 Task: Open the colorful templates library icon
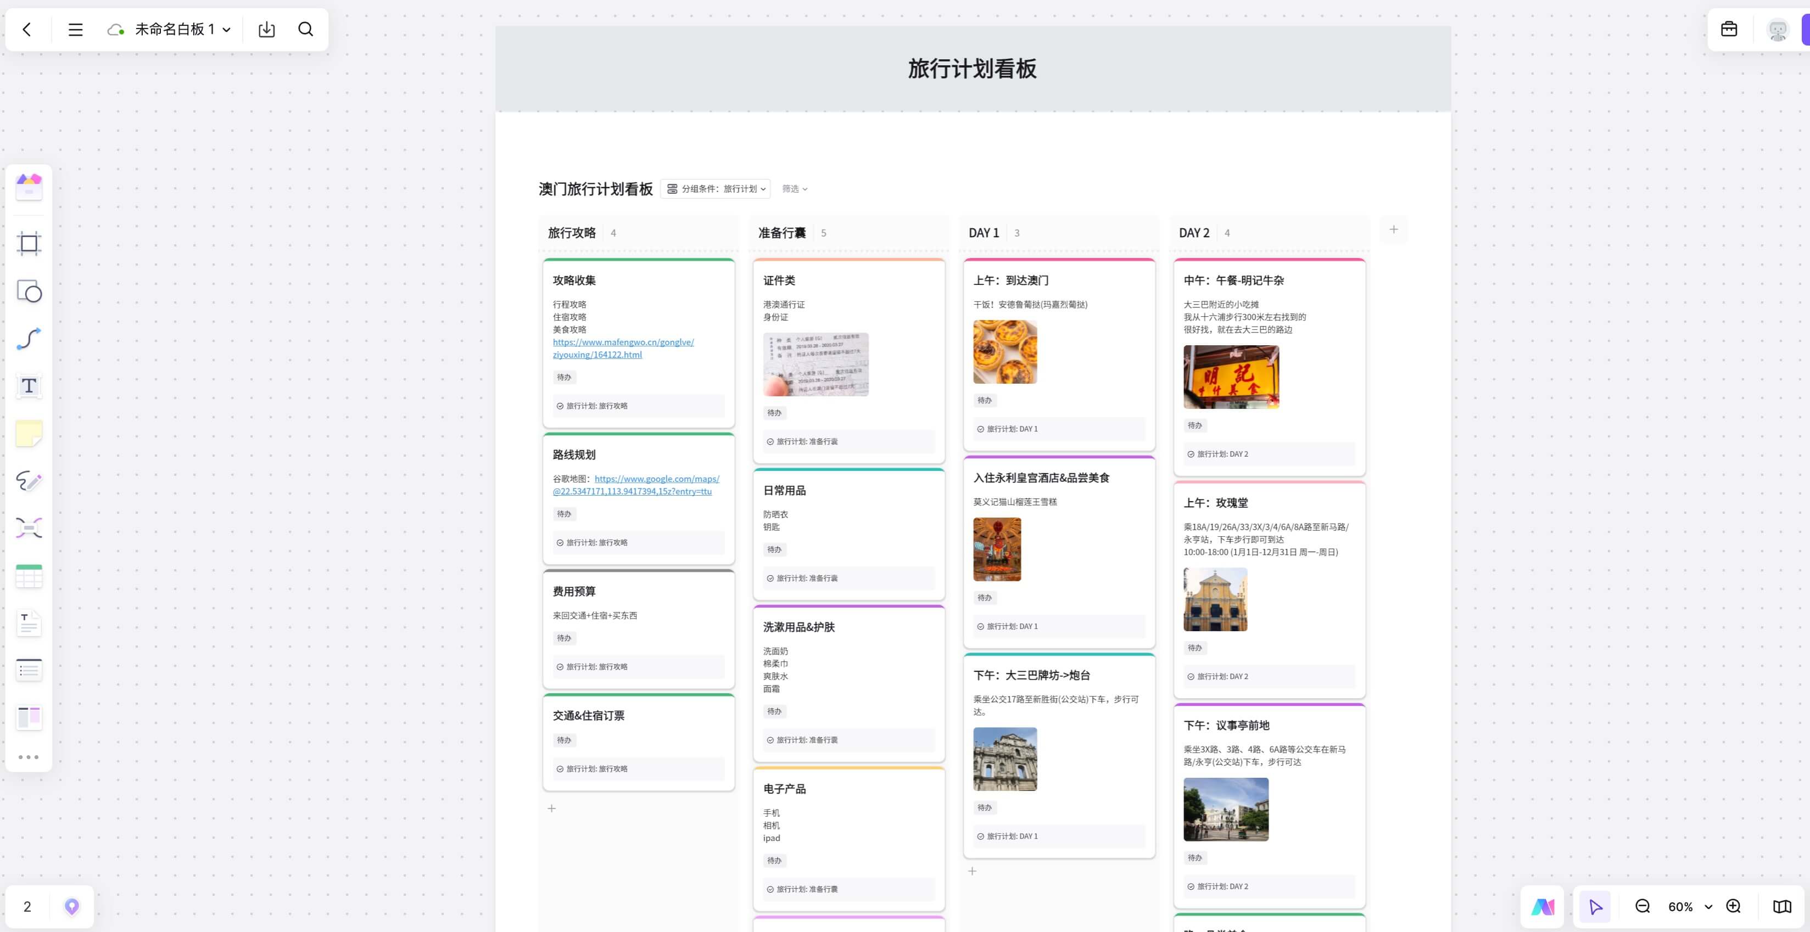tap(29, 187)
